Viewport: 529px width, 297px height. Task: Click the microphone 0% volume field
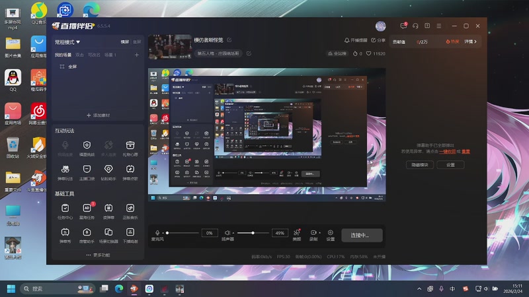209,233
